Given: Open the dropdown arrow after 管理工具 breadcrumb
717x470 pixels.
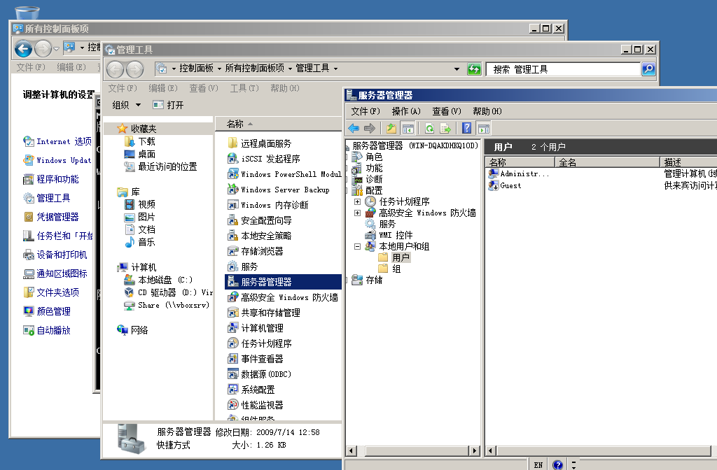Looking at the screenshot, I should pyautogui.click(x=335, y=69).
